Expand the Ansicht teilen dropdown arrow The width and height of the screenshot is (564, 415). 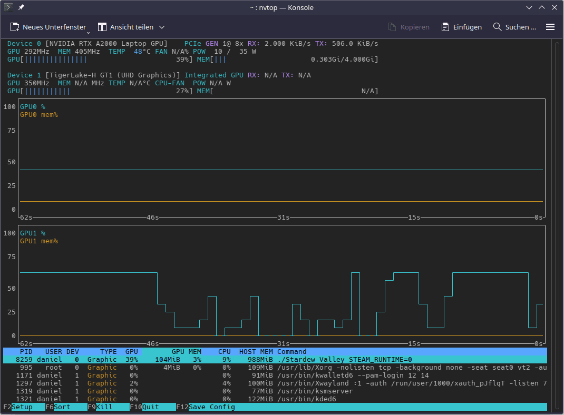click(162, 27)
